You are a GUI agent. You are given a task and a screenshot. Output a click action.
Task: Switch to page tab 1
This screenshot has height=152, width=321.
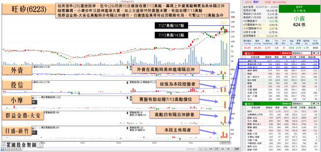pyautogui.click(x=2, y=149)
